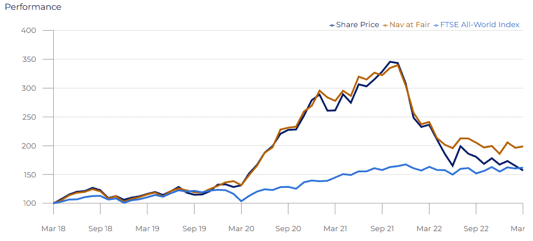Select the Mar 21 x-axis label
The image size is (533, 241).
coord(336,228)
